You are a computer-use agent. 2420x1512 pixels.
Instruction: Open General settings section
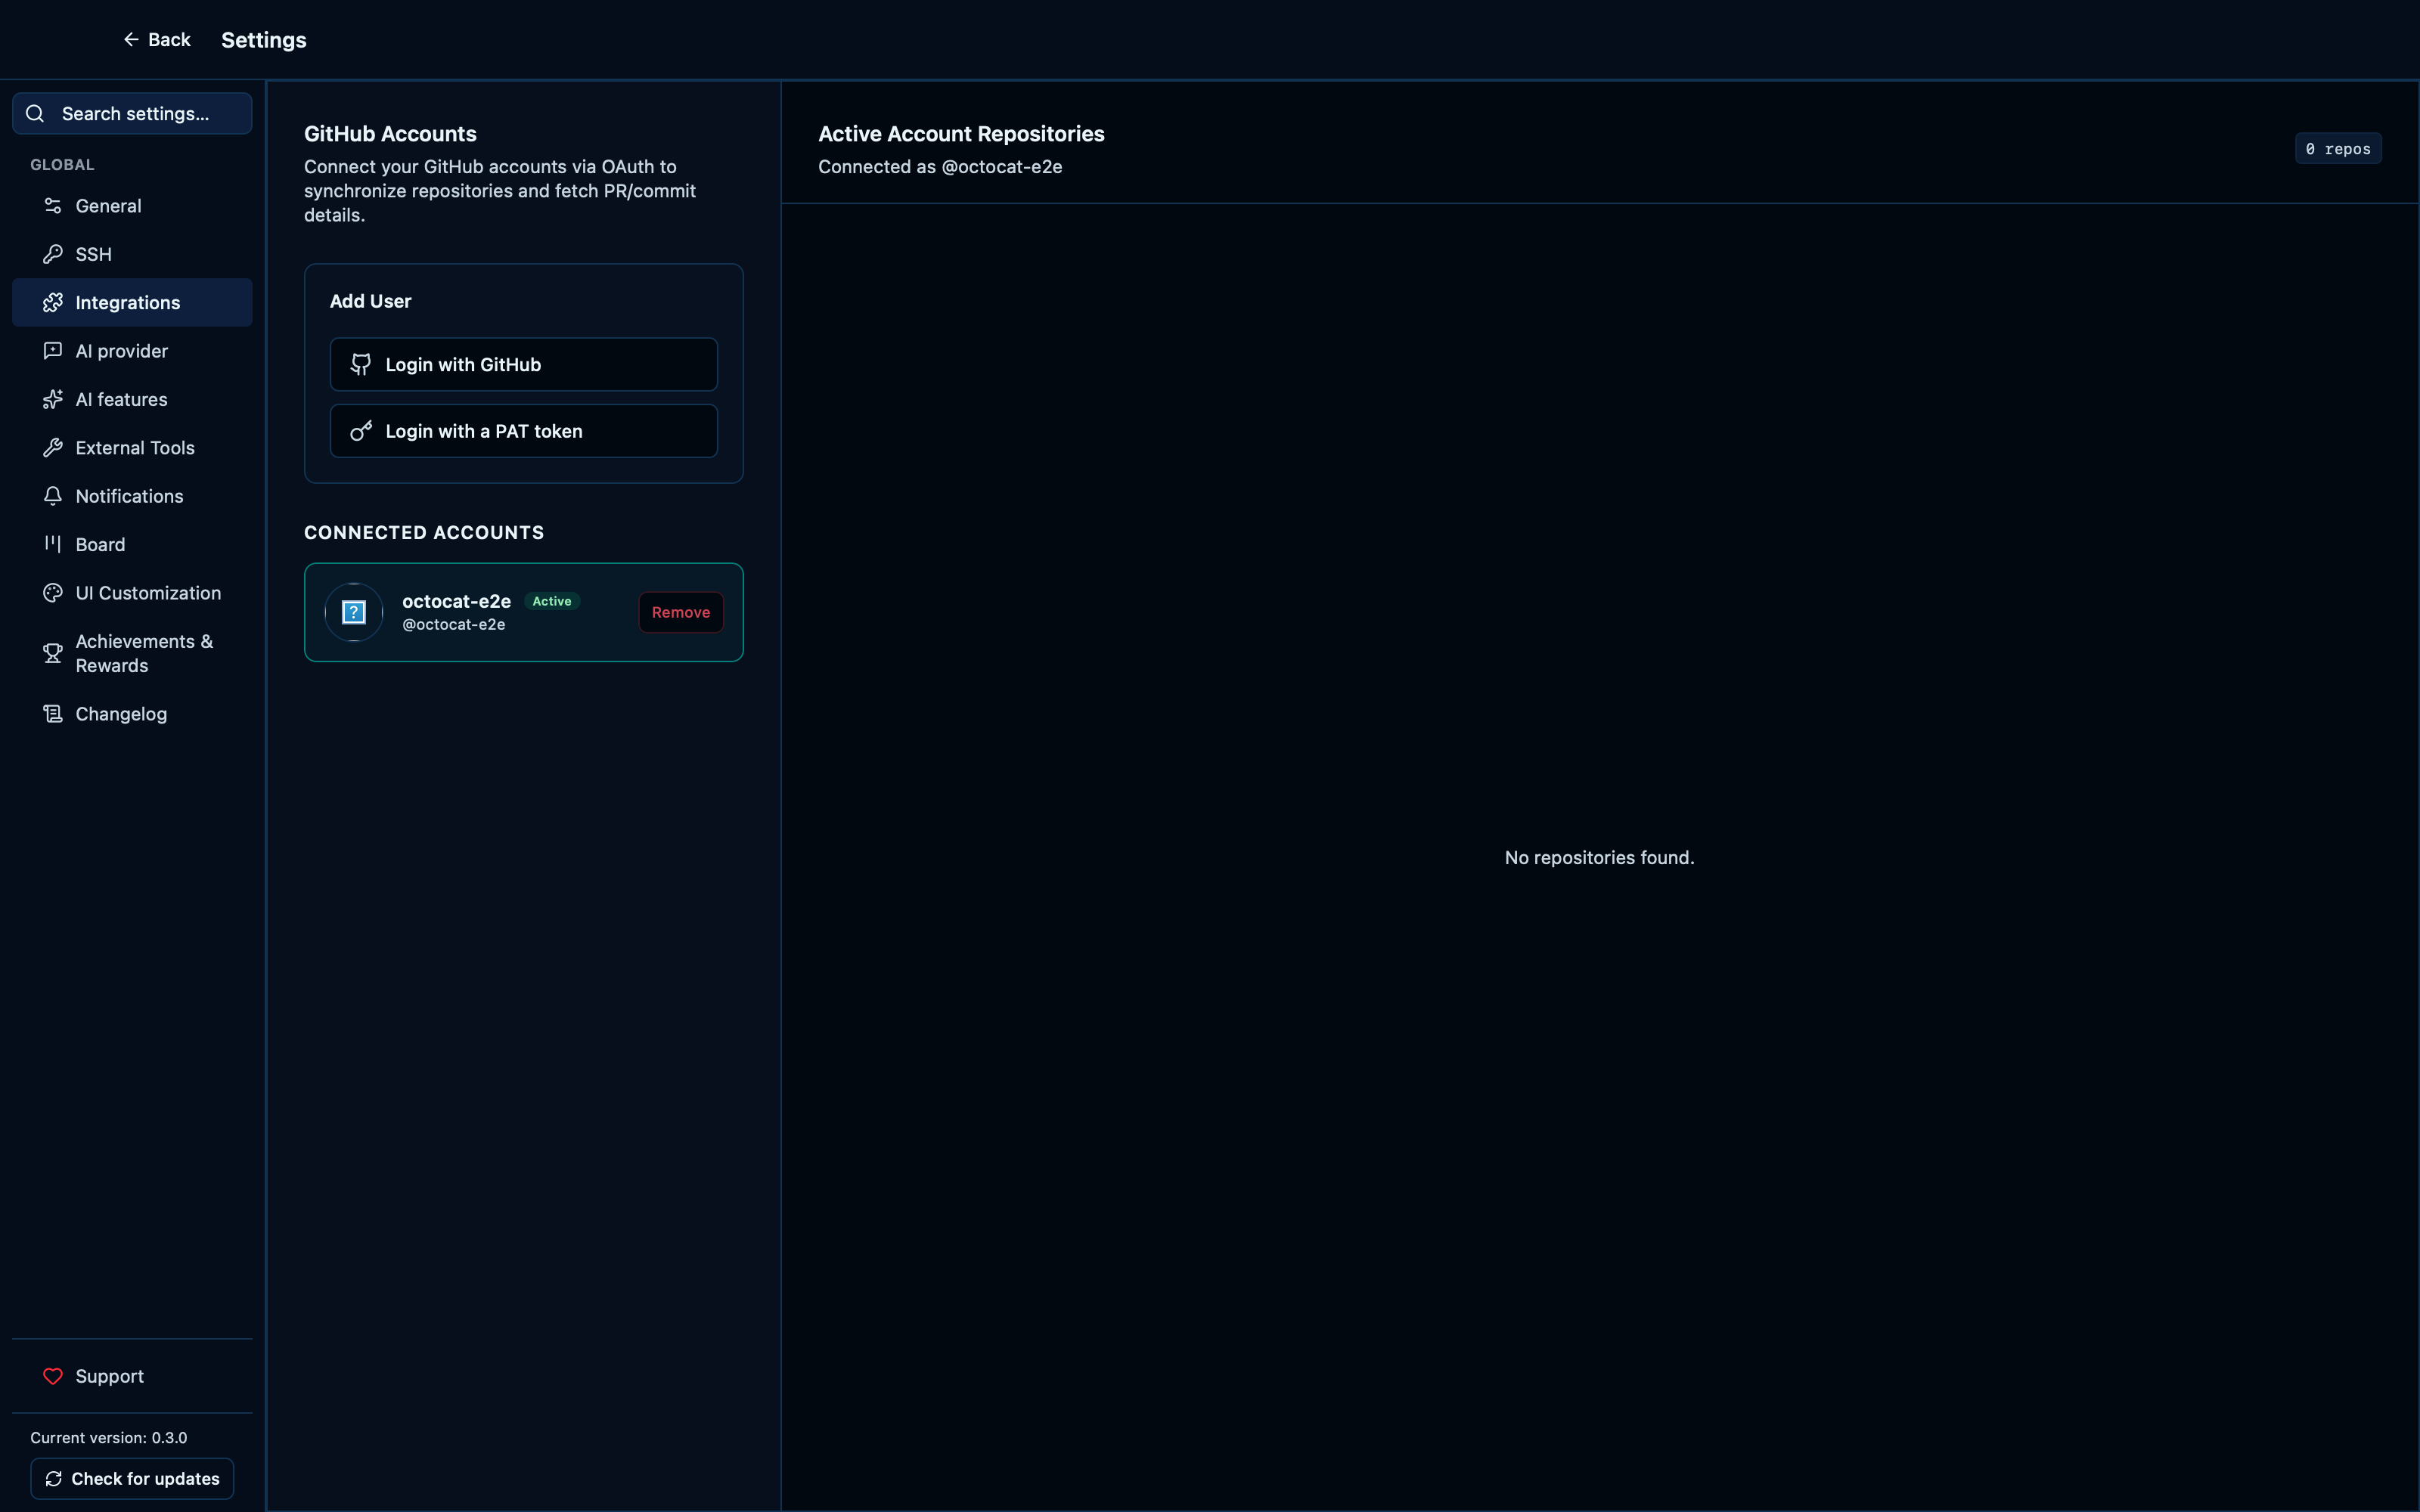coord(132,206)
